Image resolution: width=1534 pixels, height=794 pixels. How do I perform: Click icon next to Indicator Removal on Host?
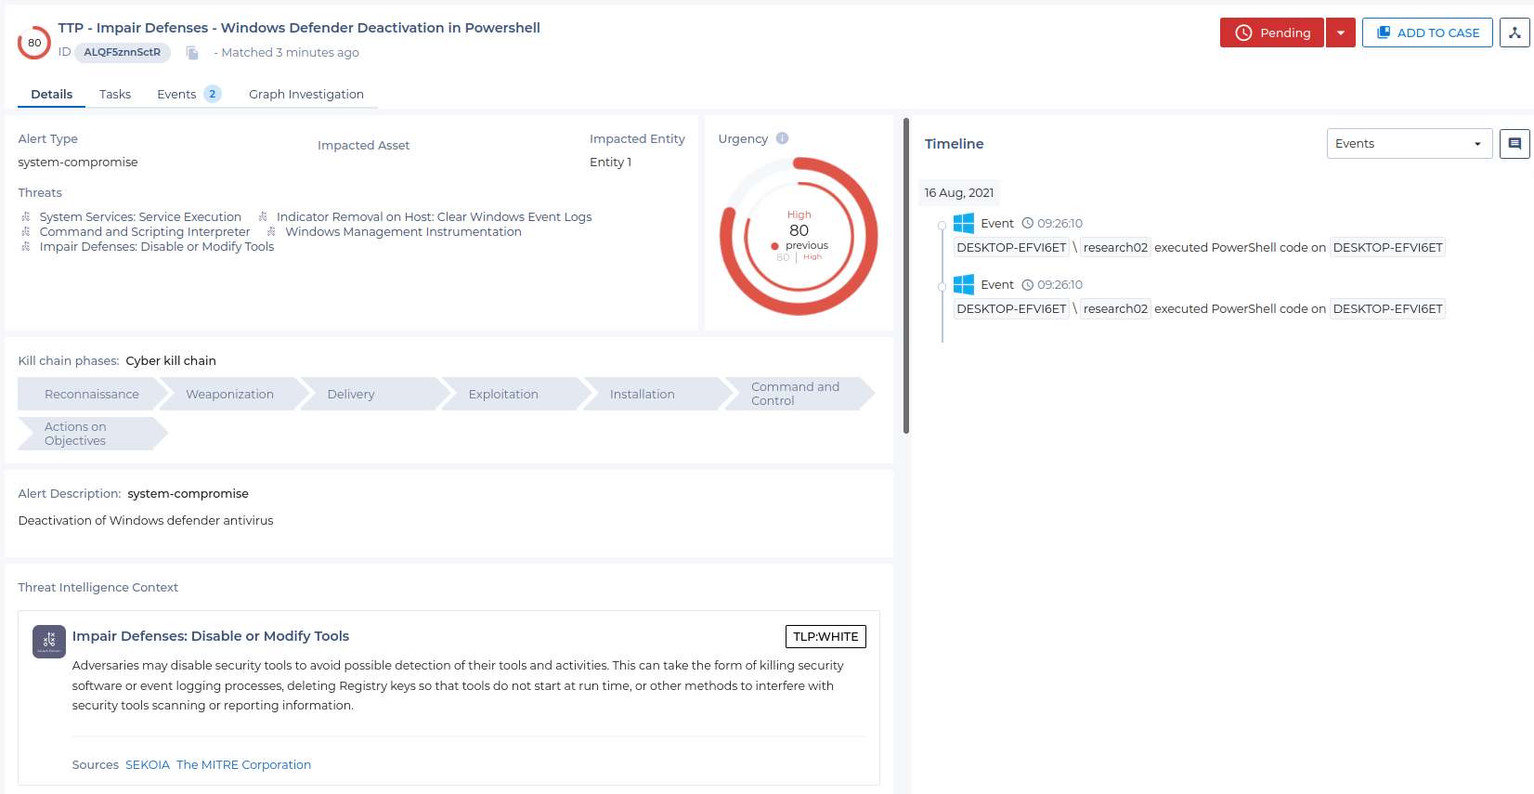(263, 216)
